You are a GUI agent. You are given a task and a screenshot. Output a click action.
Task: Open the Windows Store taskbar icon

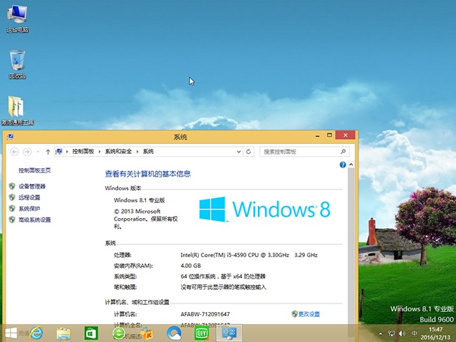(91, 333)
